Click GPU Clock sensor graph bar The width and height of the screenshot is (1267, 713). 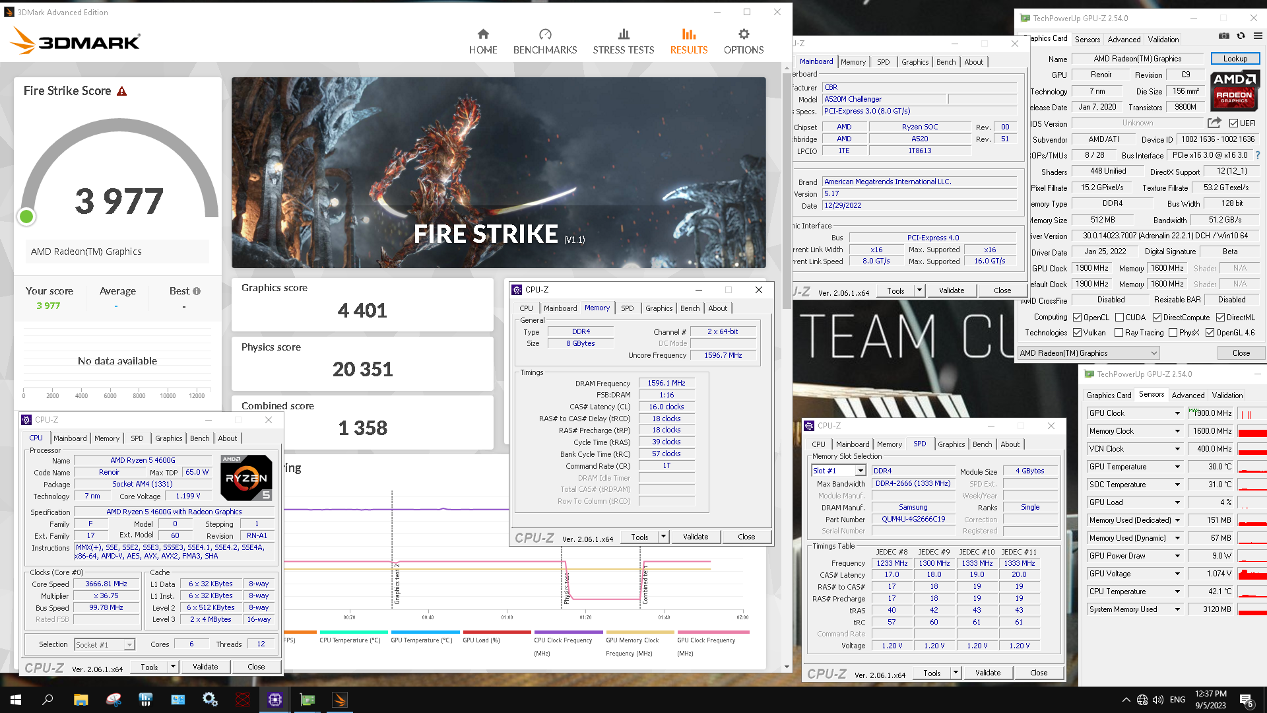(1252, 414)
